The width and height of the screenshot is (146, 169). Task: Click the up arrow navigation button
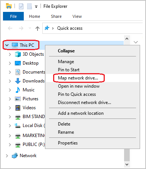38,29
